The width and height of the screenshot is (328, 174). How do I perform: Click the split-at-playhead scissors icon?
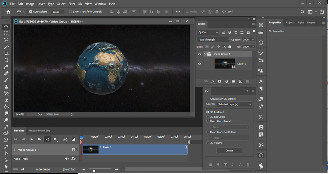coord(65,139)
